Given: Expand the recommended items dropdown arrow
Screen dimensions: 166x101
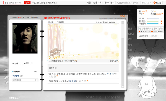Looking at the screenshot, I should click(x=161, y=36).
